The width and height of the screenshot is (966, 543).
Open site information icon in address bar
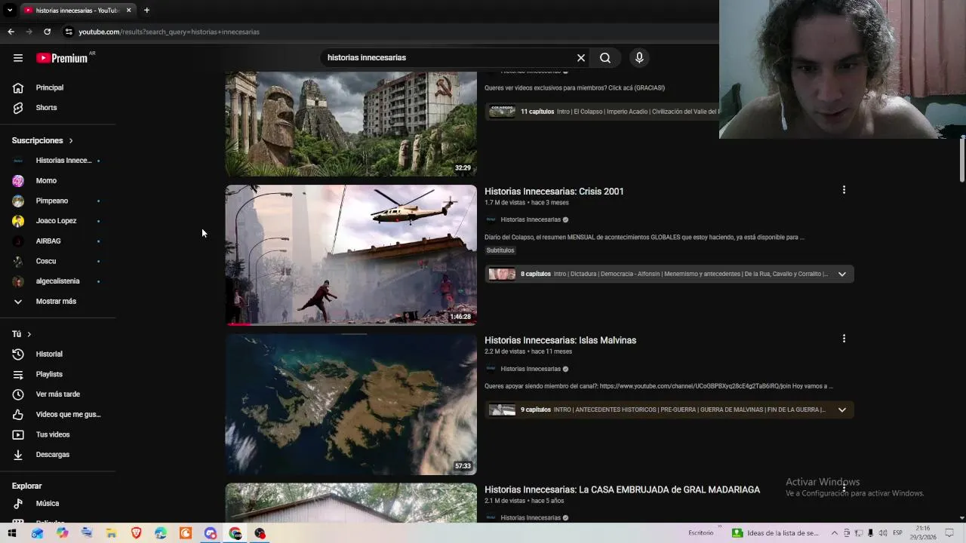pos(68,32)
